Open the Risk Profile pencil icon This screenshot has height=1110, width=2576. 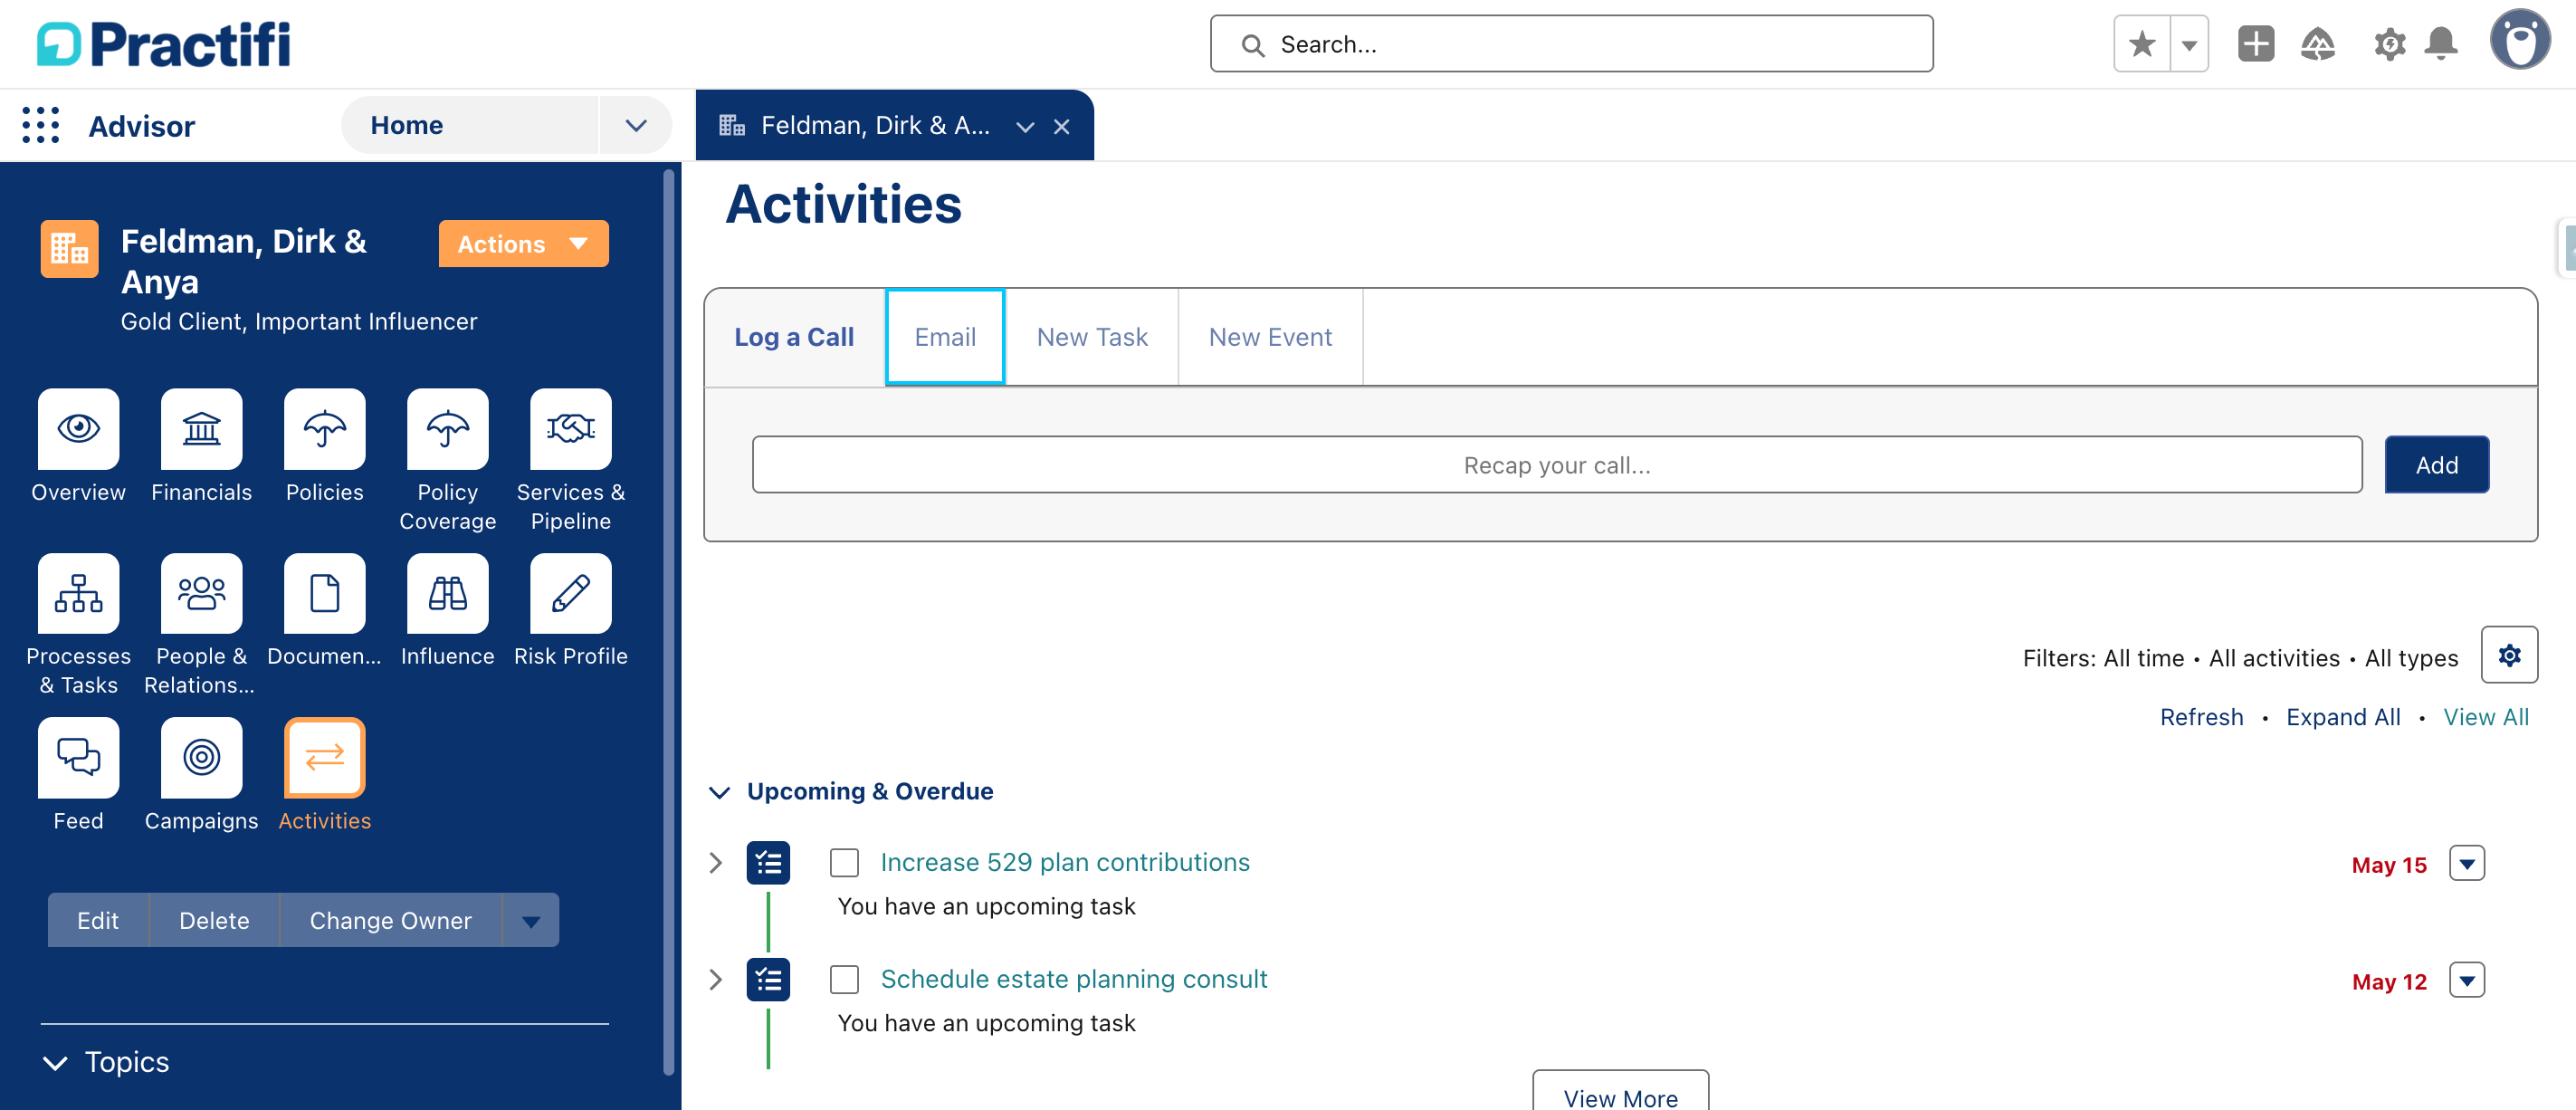(x=570, y=593)
